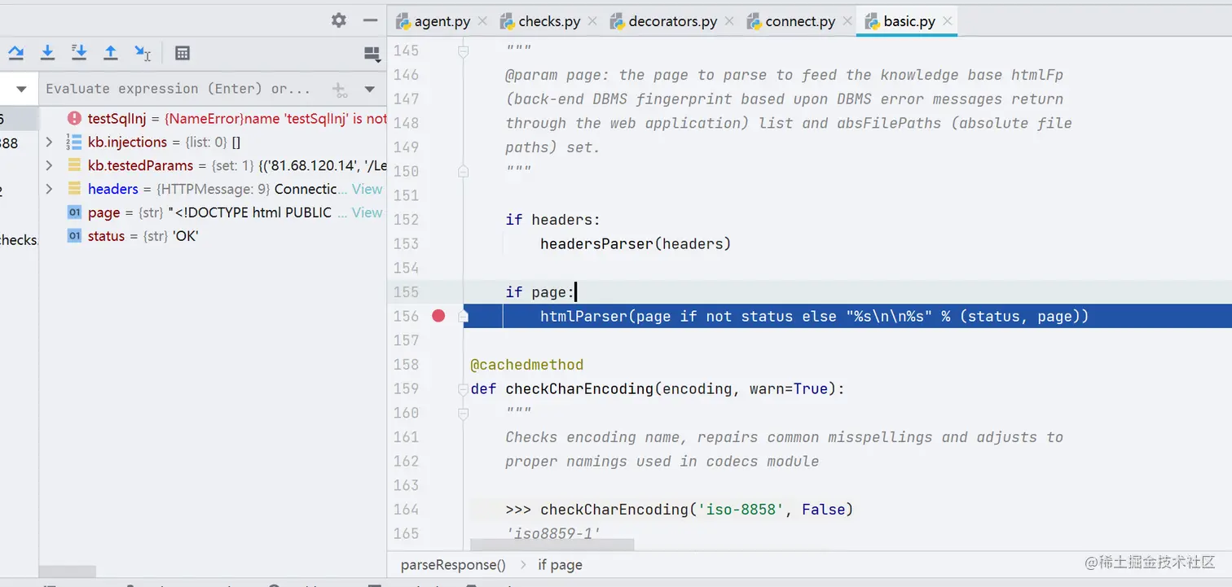Image resolution: width=1232 pixels, height=587 pixels.
Task: Open the frames selector dropdown
Action: 21,89
